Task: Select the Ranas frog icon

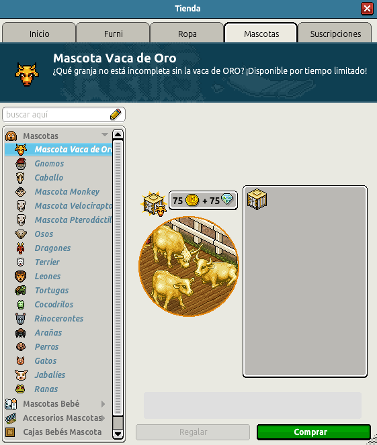Action: coord(20,389)
